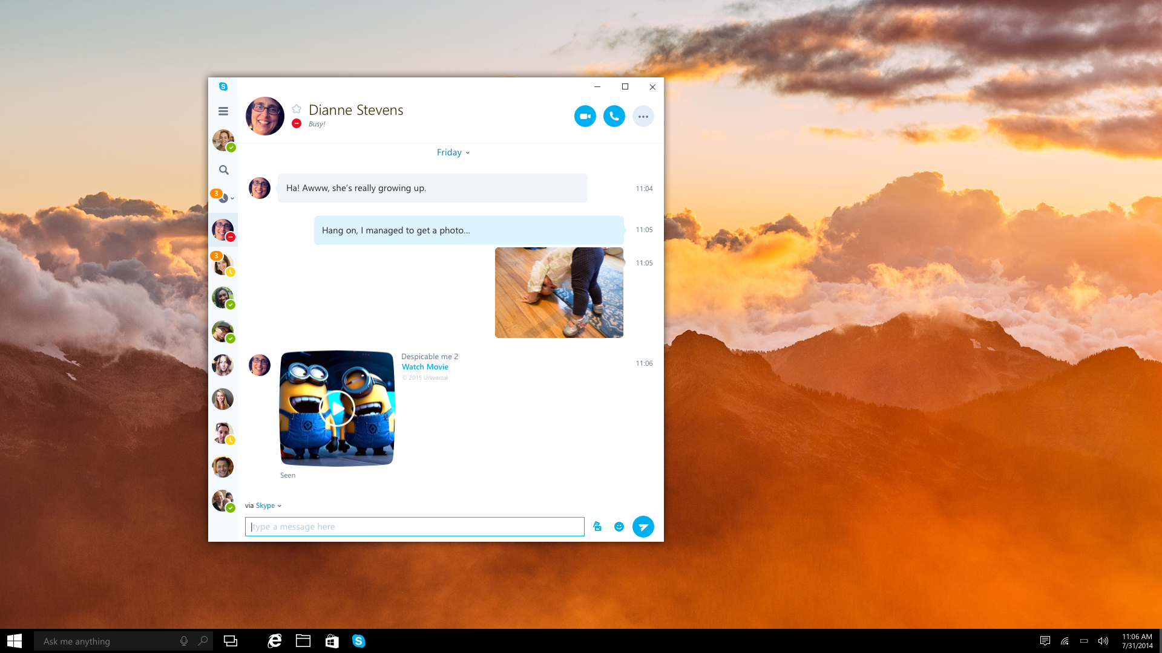Open the more options menu

point(643,116)
